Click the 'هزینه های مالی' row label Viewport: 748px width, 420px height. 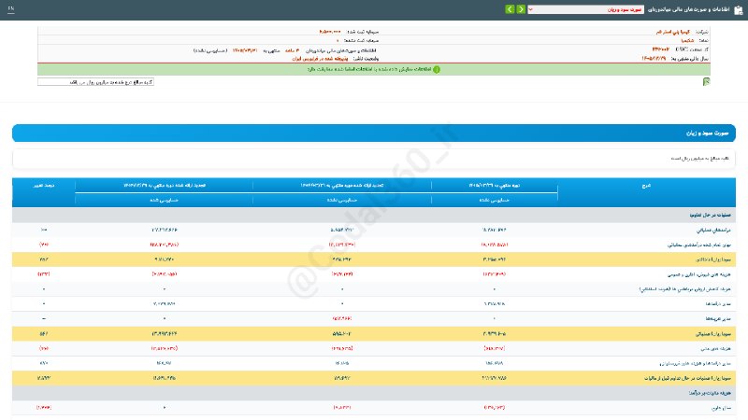[715, 348]
